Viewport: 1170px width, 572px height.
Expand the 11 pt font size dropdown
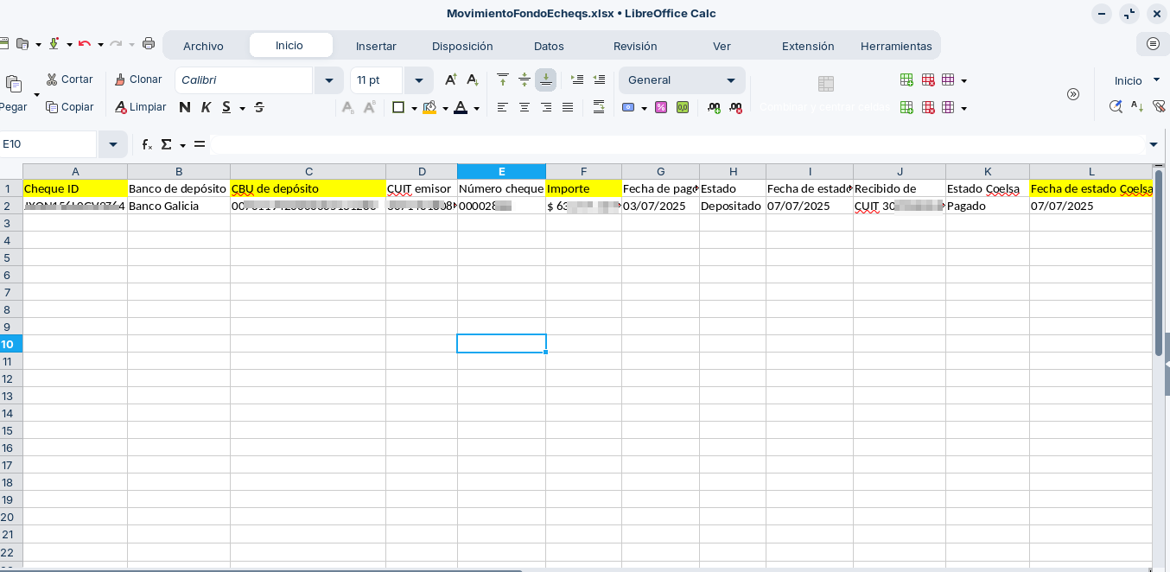(x=419, y=80)
